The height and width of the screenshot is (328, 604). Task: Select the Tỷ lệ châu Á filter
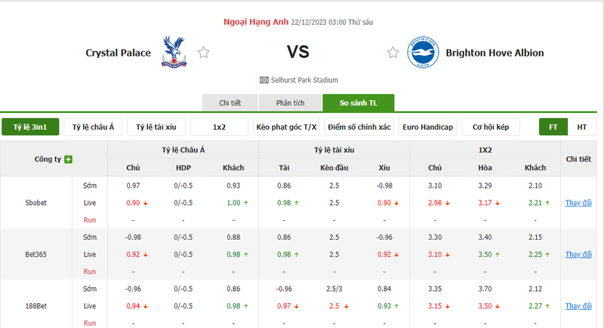94,127
